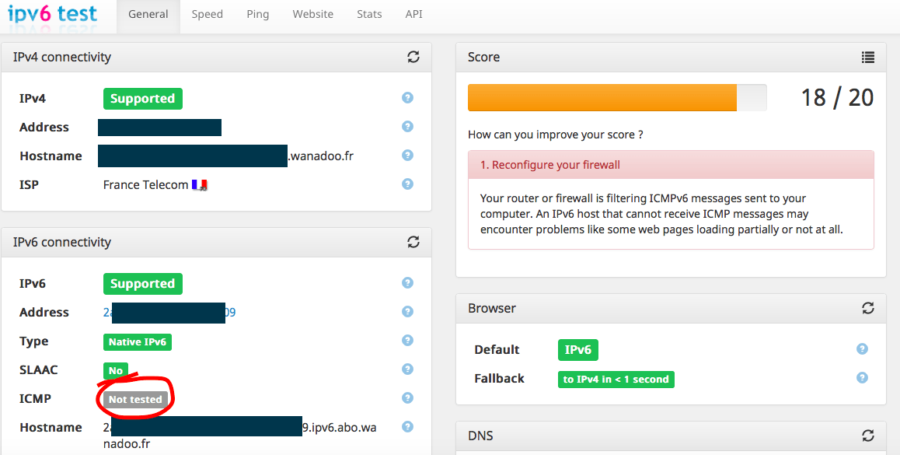Refresh the IPv6 connectivity panel
This screenshot has height=455, width=900.
tap(413, 242)
